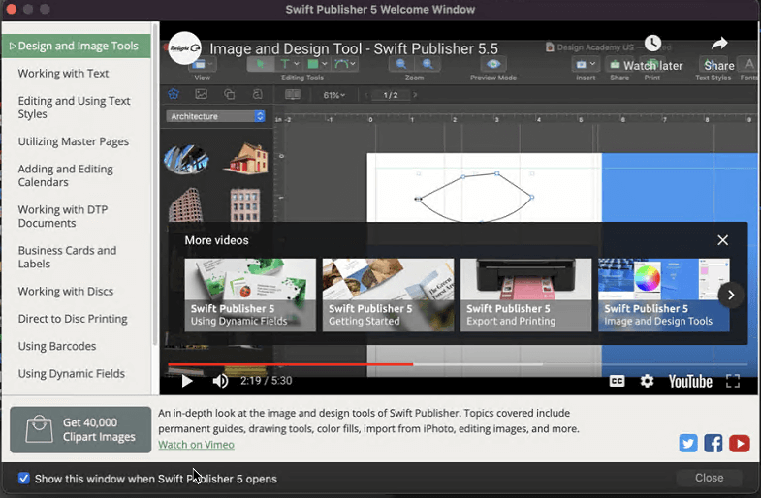
Task: Toggle Show this window on open checkbox
Action: pos(24,479)
